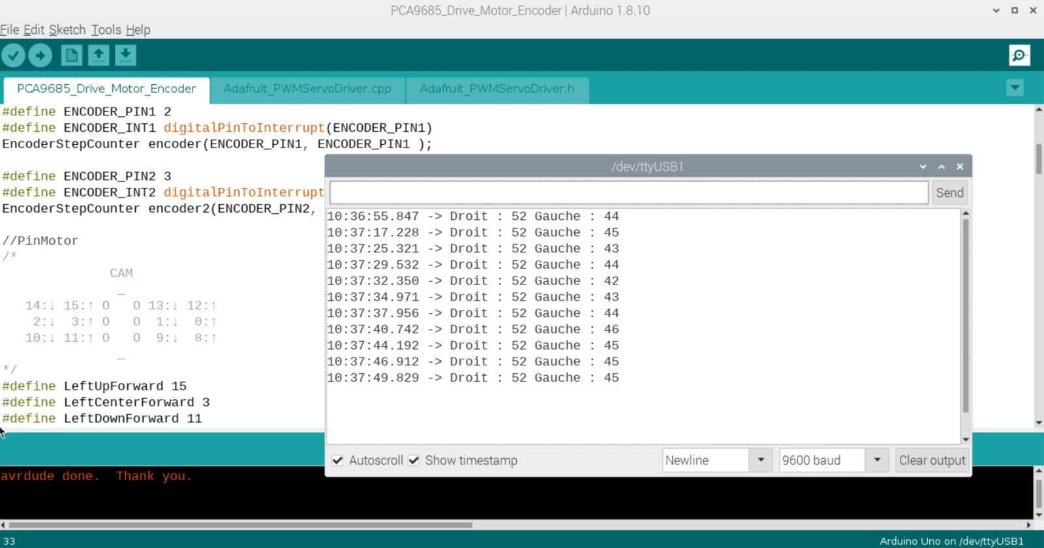1044x548 pixels.
Task: Click the Clear output button
Action: point(932,461)
